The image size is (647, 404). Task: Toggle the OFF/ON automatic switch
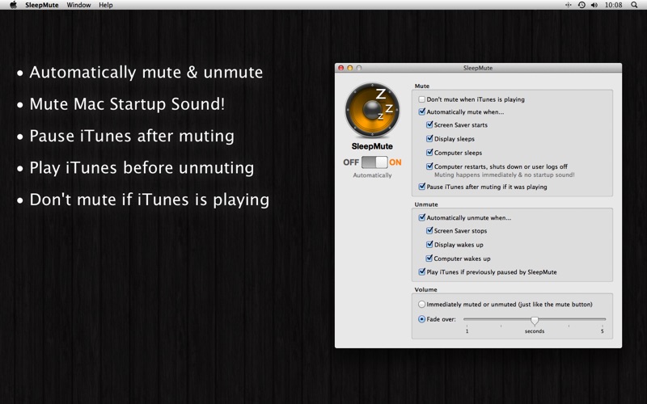(374, 162)
